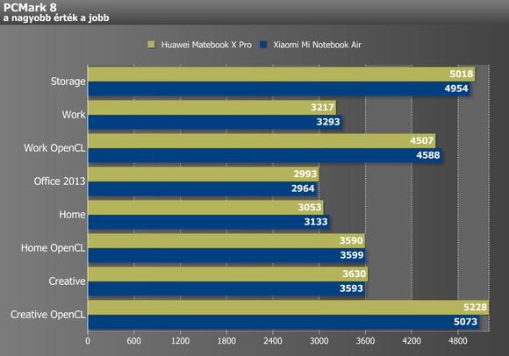
Task: Click the Work bar value 3293
Action: click(328, 122)
